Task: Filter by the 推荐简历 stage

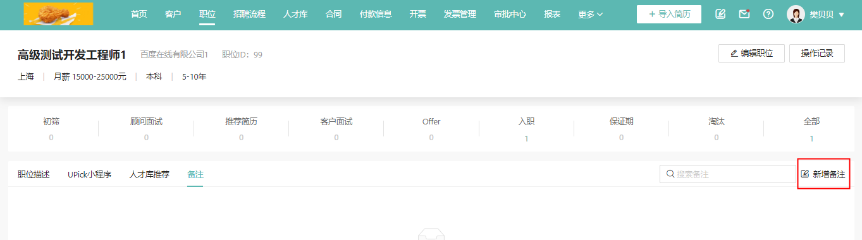Action: point(241,128)
